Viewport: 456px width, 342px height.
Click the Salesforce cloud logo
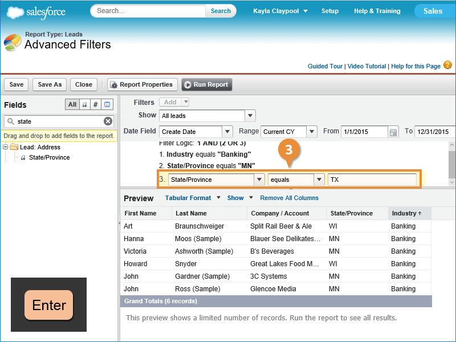(x=36, y=12)
